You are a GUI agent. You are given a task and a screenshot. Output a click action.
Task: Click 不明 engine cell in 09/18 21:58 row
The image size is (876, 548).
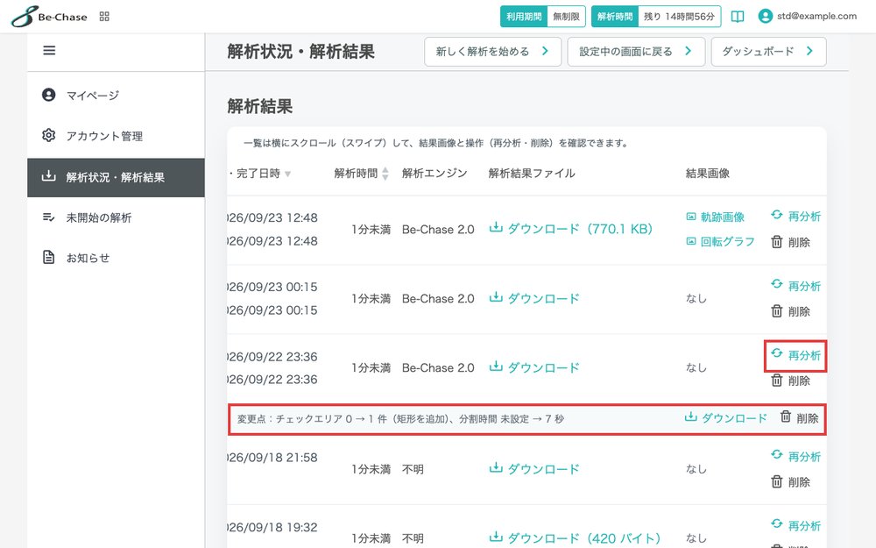click(x=413, y=469)
